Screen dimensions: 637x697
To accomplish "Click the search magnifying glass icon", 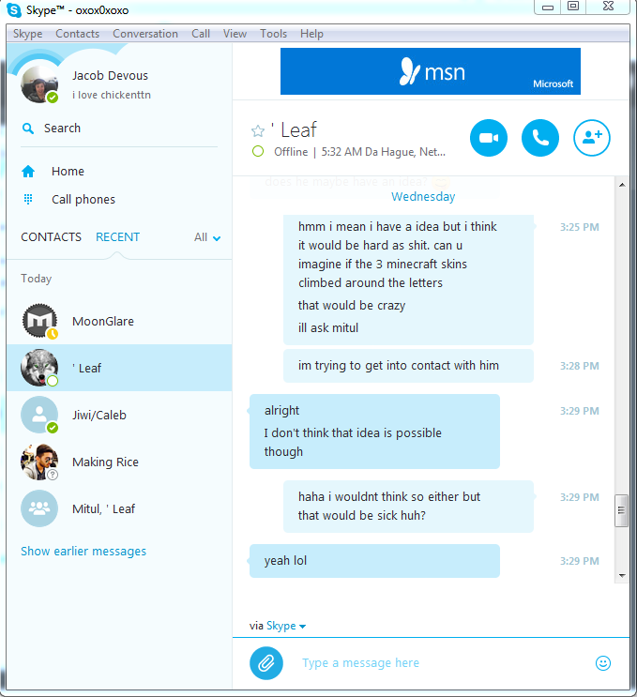I will click(28, 129).
